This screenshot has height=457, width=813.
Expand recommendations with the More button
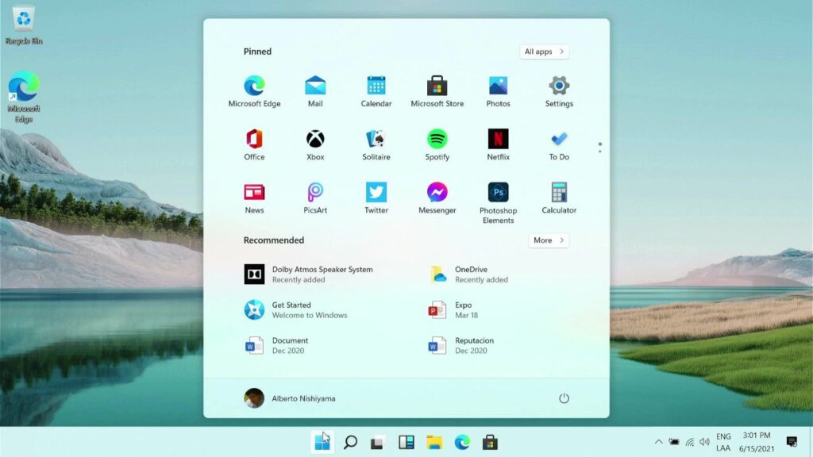coord(549,240)
